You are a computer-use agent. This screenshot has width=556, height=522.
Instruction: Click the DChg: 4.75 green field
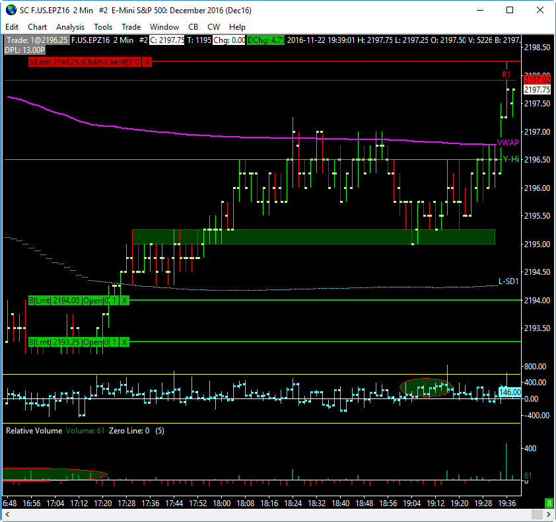click(265, 40)
